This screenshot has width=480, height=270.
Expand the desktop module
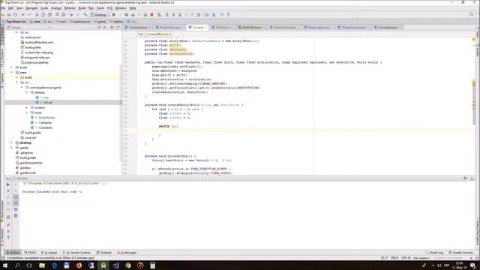[12, 142]
